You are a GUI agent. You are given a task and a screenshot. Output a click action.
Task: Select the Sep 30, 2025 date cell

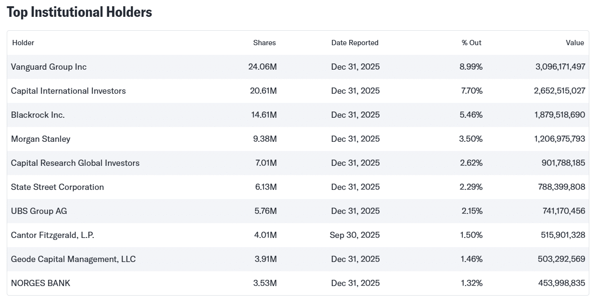355,235
